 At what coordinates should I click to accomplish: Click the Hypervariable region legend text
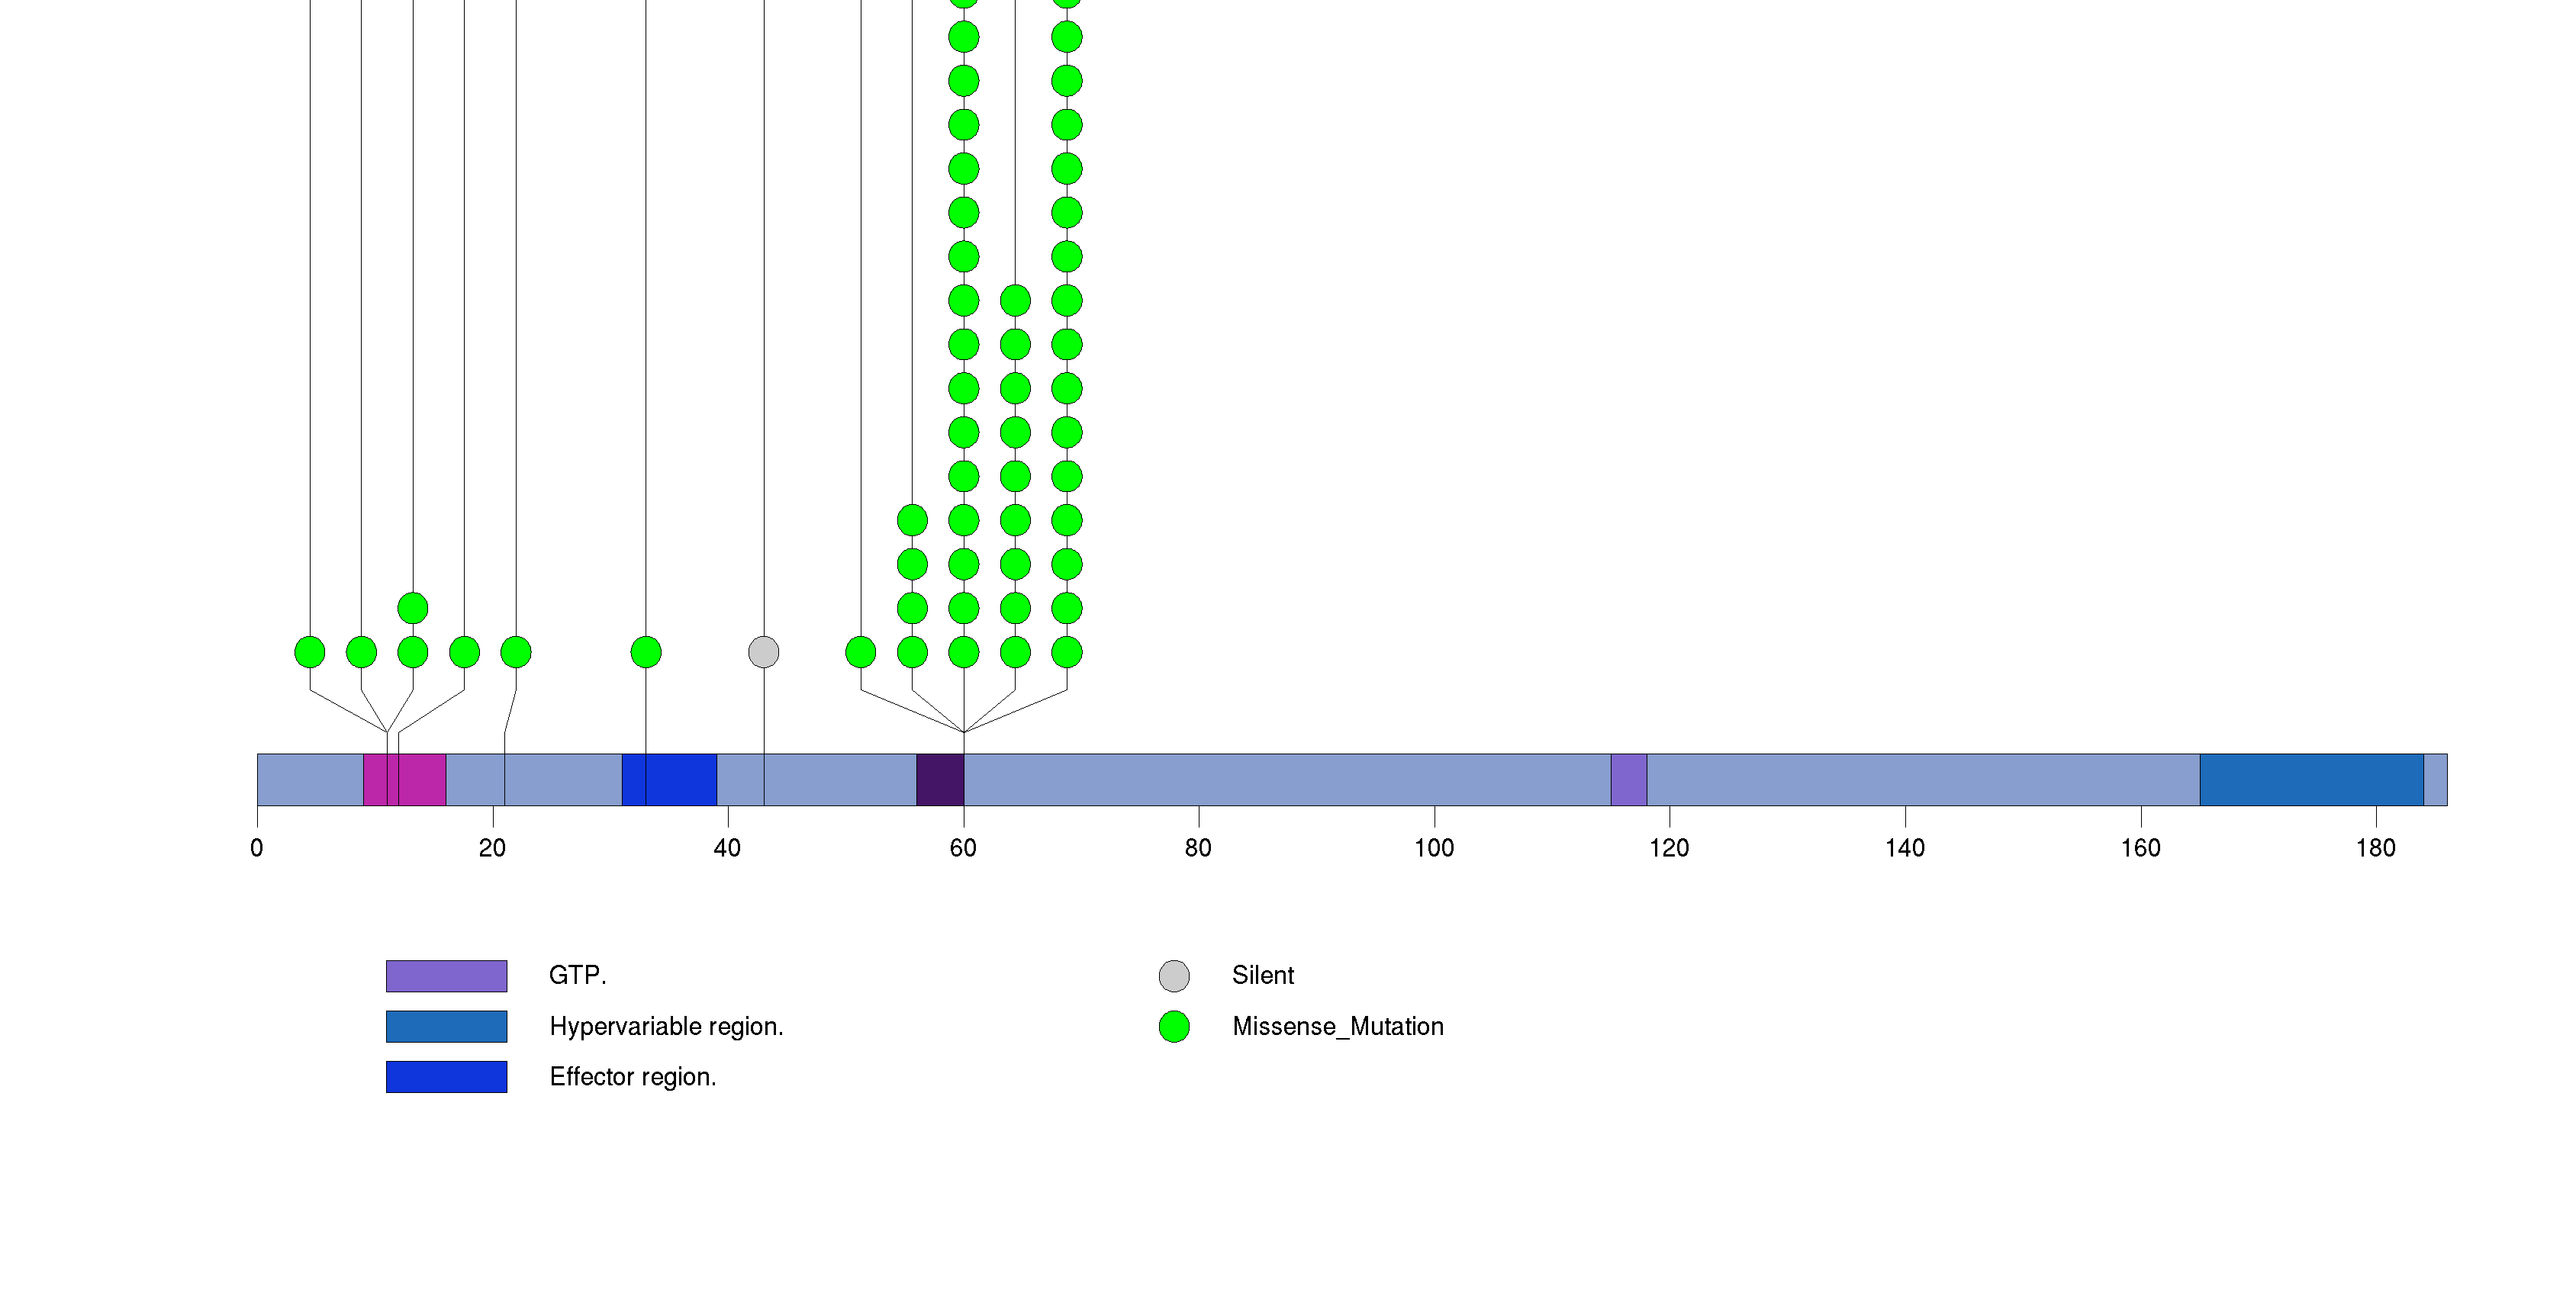pyautogui.click(x=666, y=1026)
